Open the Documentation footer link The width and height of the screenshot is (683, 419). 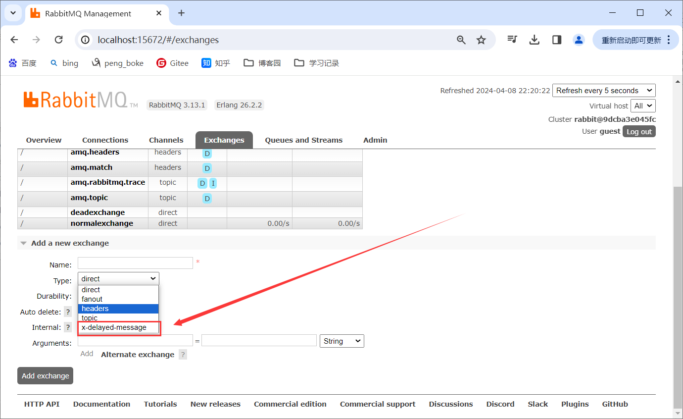point(101,404)
